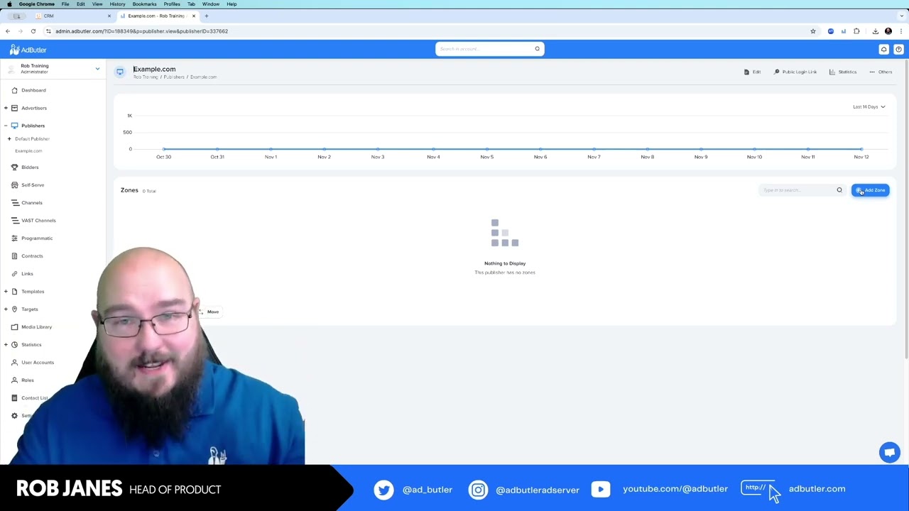Click the search magnifier in account search

click(x=537, y=49)
